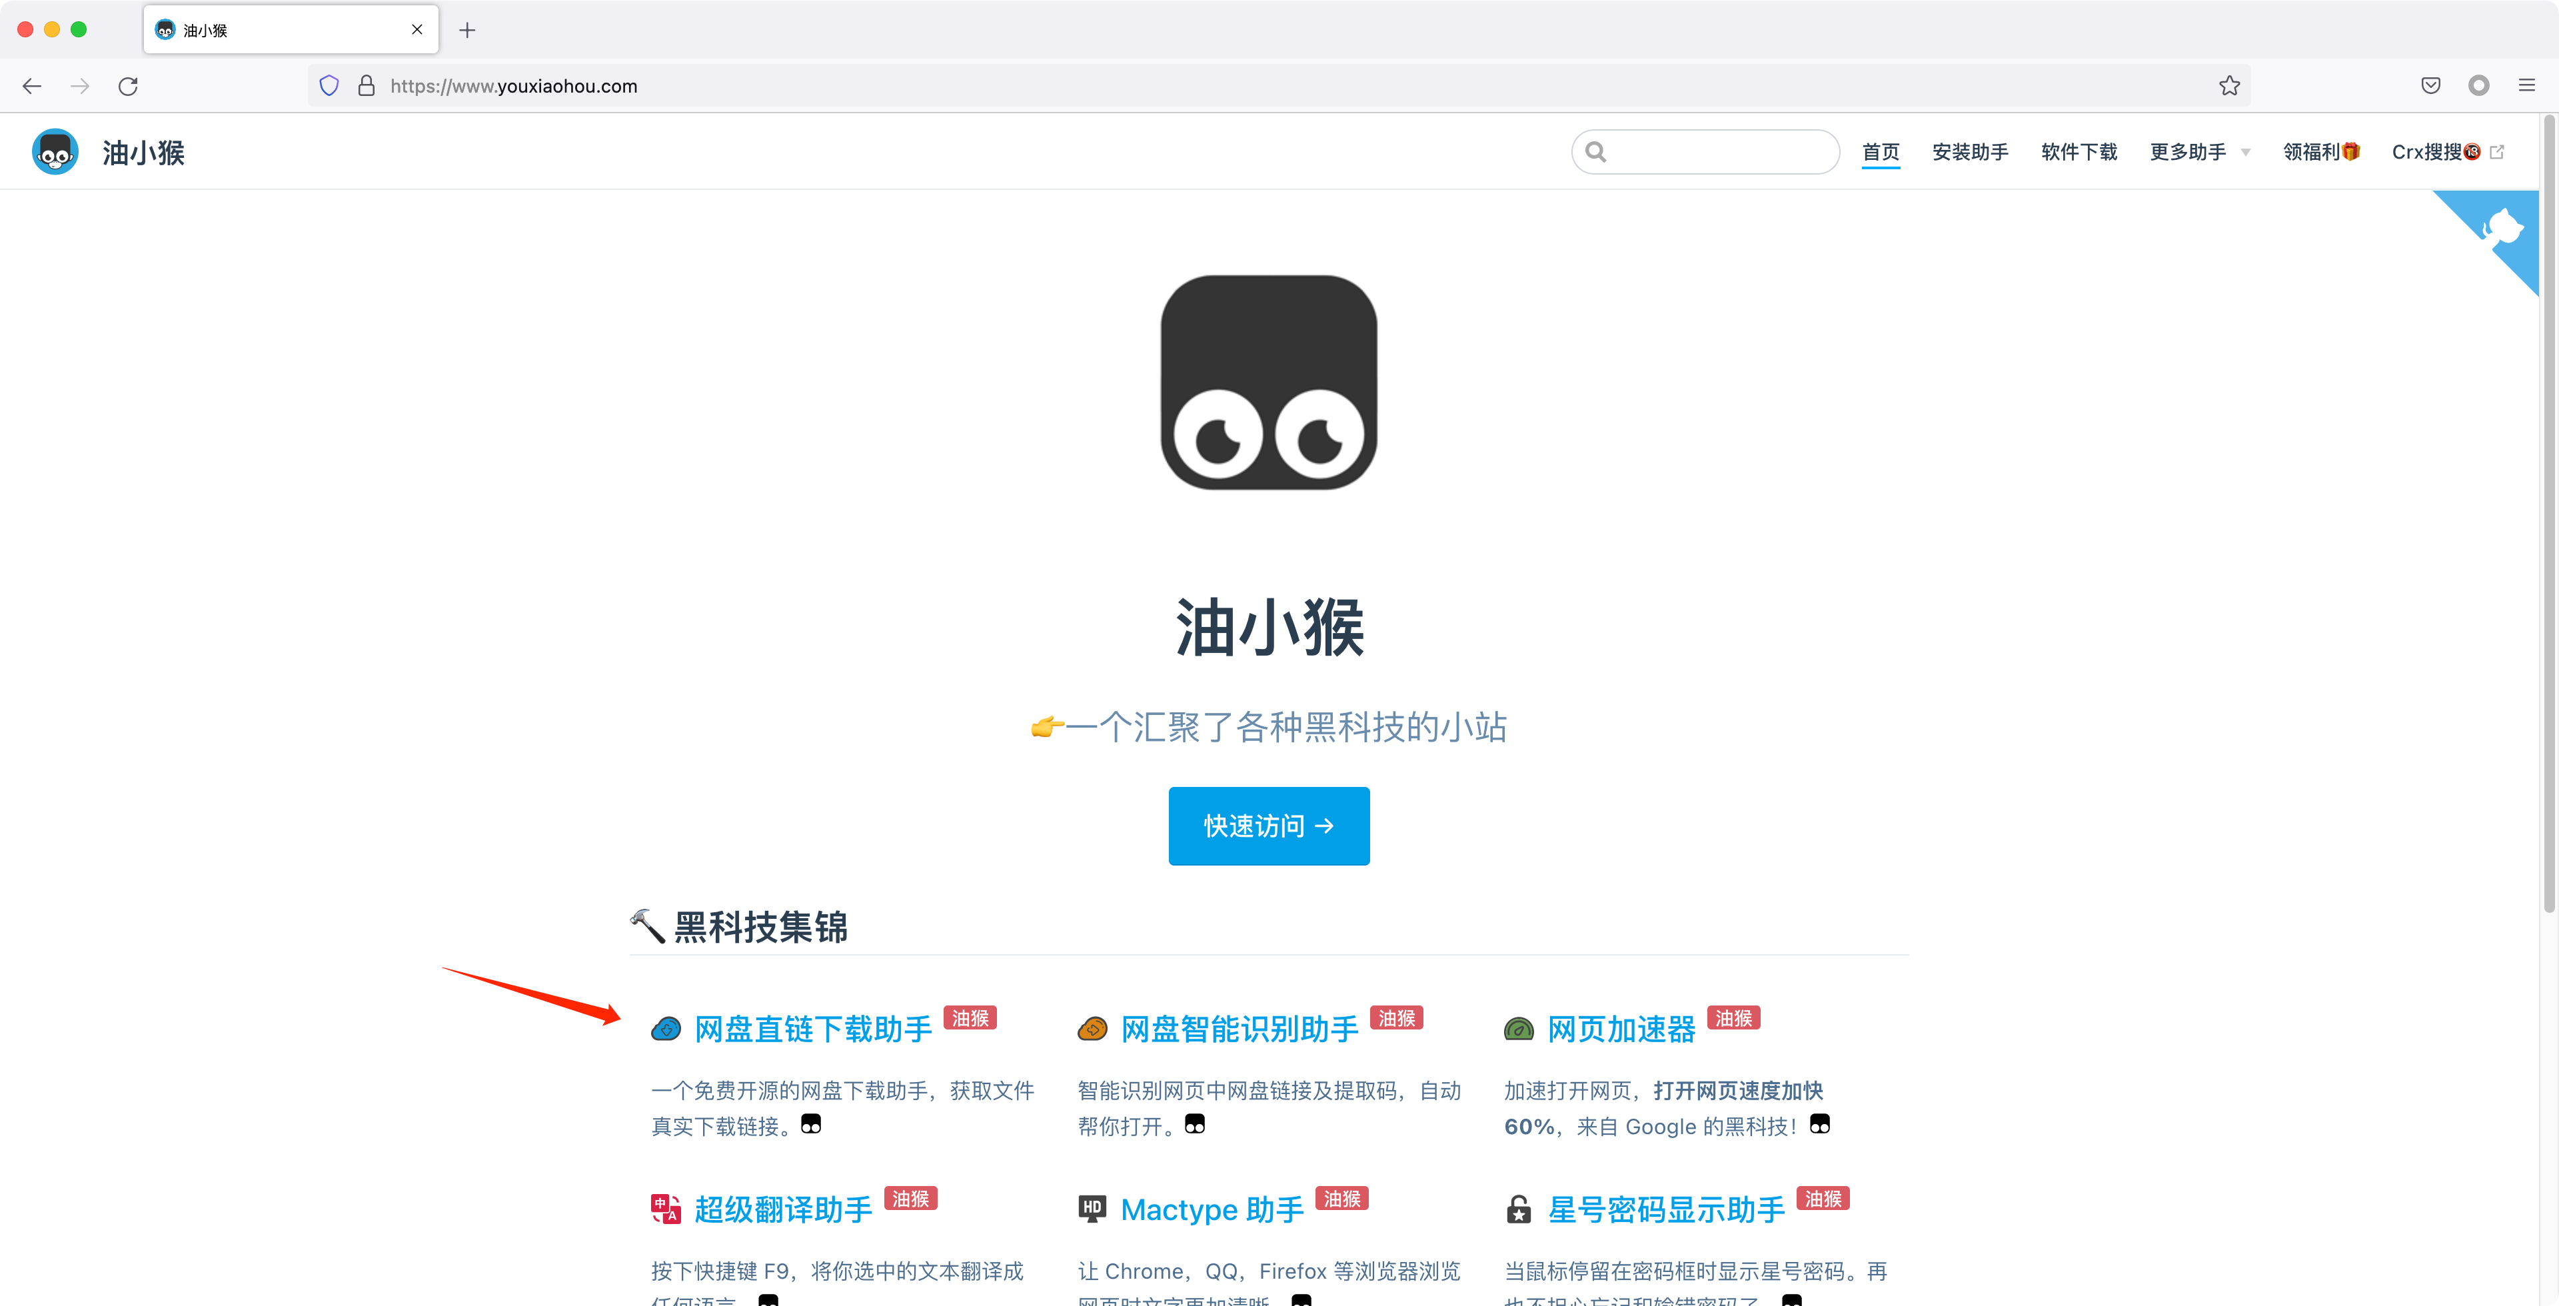Click the 油小猴 site title in the header

(x=144, y=152)
